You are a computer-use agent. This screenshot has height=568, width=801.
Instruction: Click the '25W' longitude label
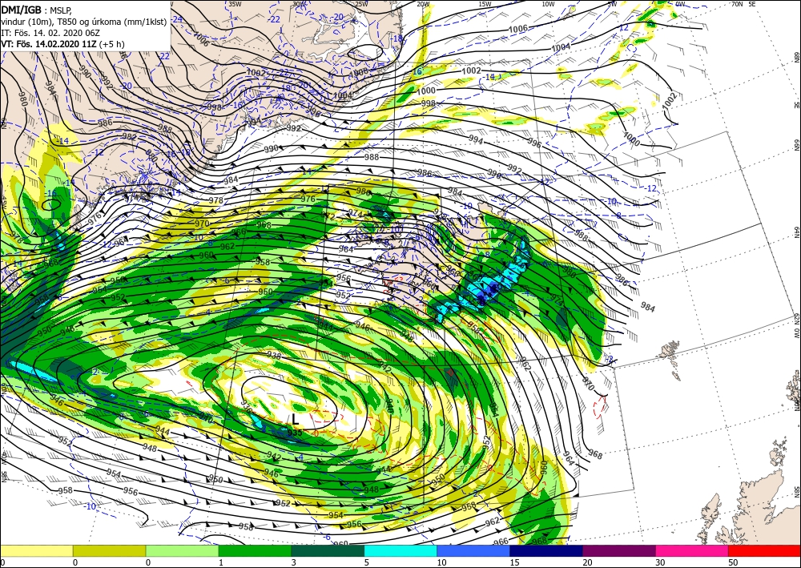(x=360, y=4)
